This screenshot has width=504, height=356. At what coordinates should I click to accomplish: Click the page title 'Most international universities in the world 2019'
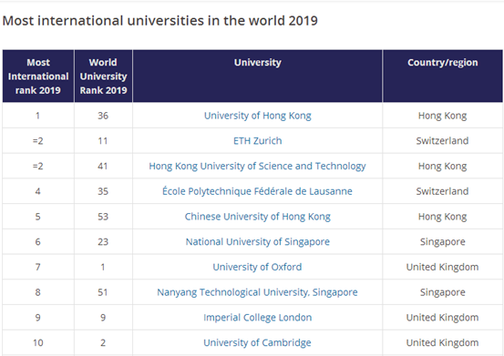click(159, 21)
